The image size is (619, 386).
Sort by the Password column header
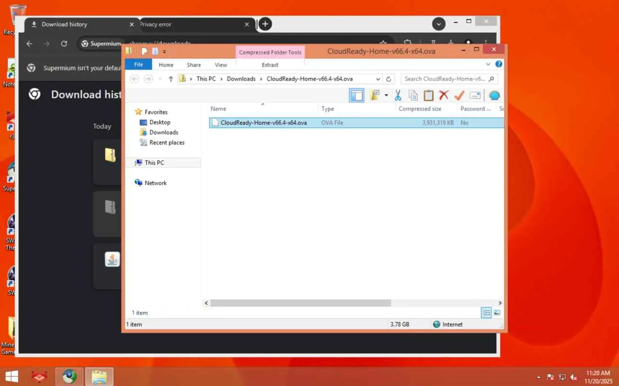point(476,109)
